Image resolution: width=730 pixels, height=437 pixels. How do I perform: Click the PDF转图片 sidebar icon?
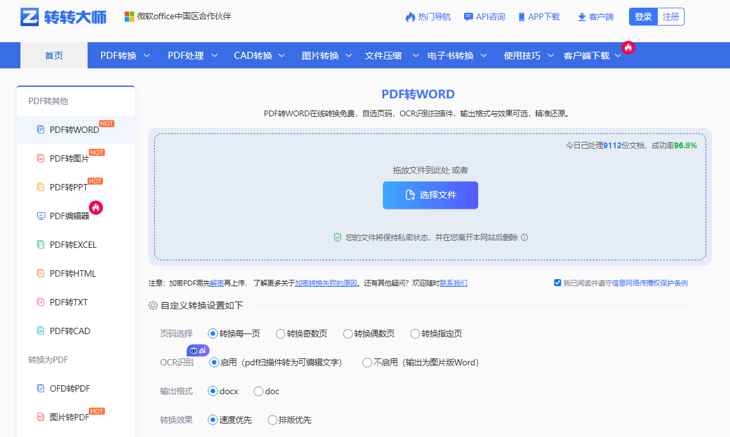40,158
